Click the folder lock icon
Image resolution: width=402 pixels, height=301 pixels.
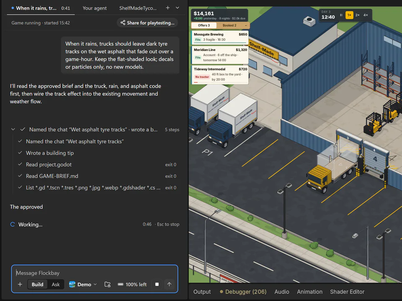coord(108,284)
